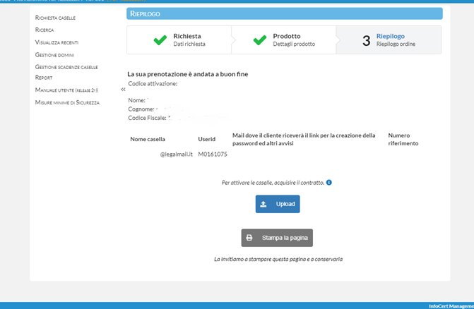Click the green checkmark beside Richiesta
The width and height of the screenshot is (474, 309).
(x=160, y=40)
